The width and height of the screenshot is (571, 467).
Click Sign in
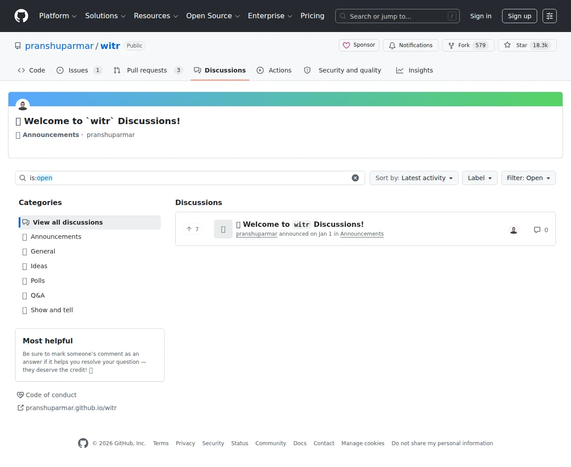click(481, 16)
